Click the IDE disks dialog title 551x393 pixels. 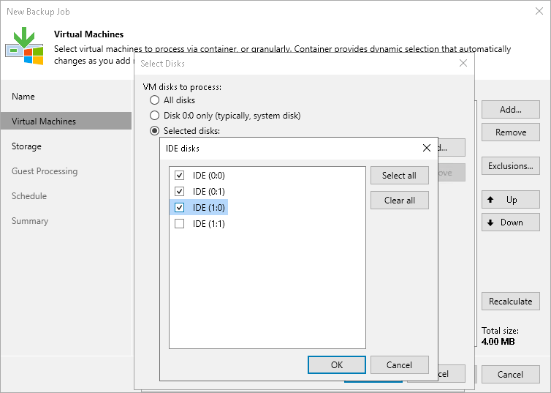(183, 149)
